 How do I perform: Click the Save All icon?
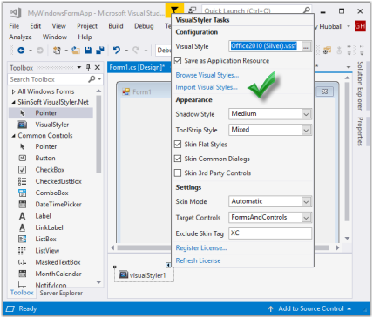[x=100, y=51]
